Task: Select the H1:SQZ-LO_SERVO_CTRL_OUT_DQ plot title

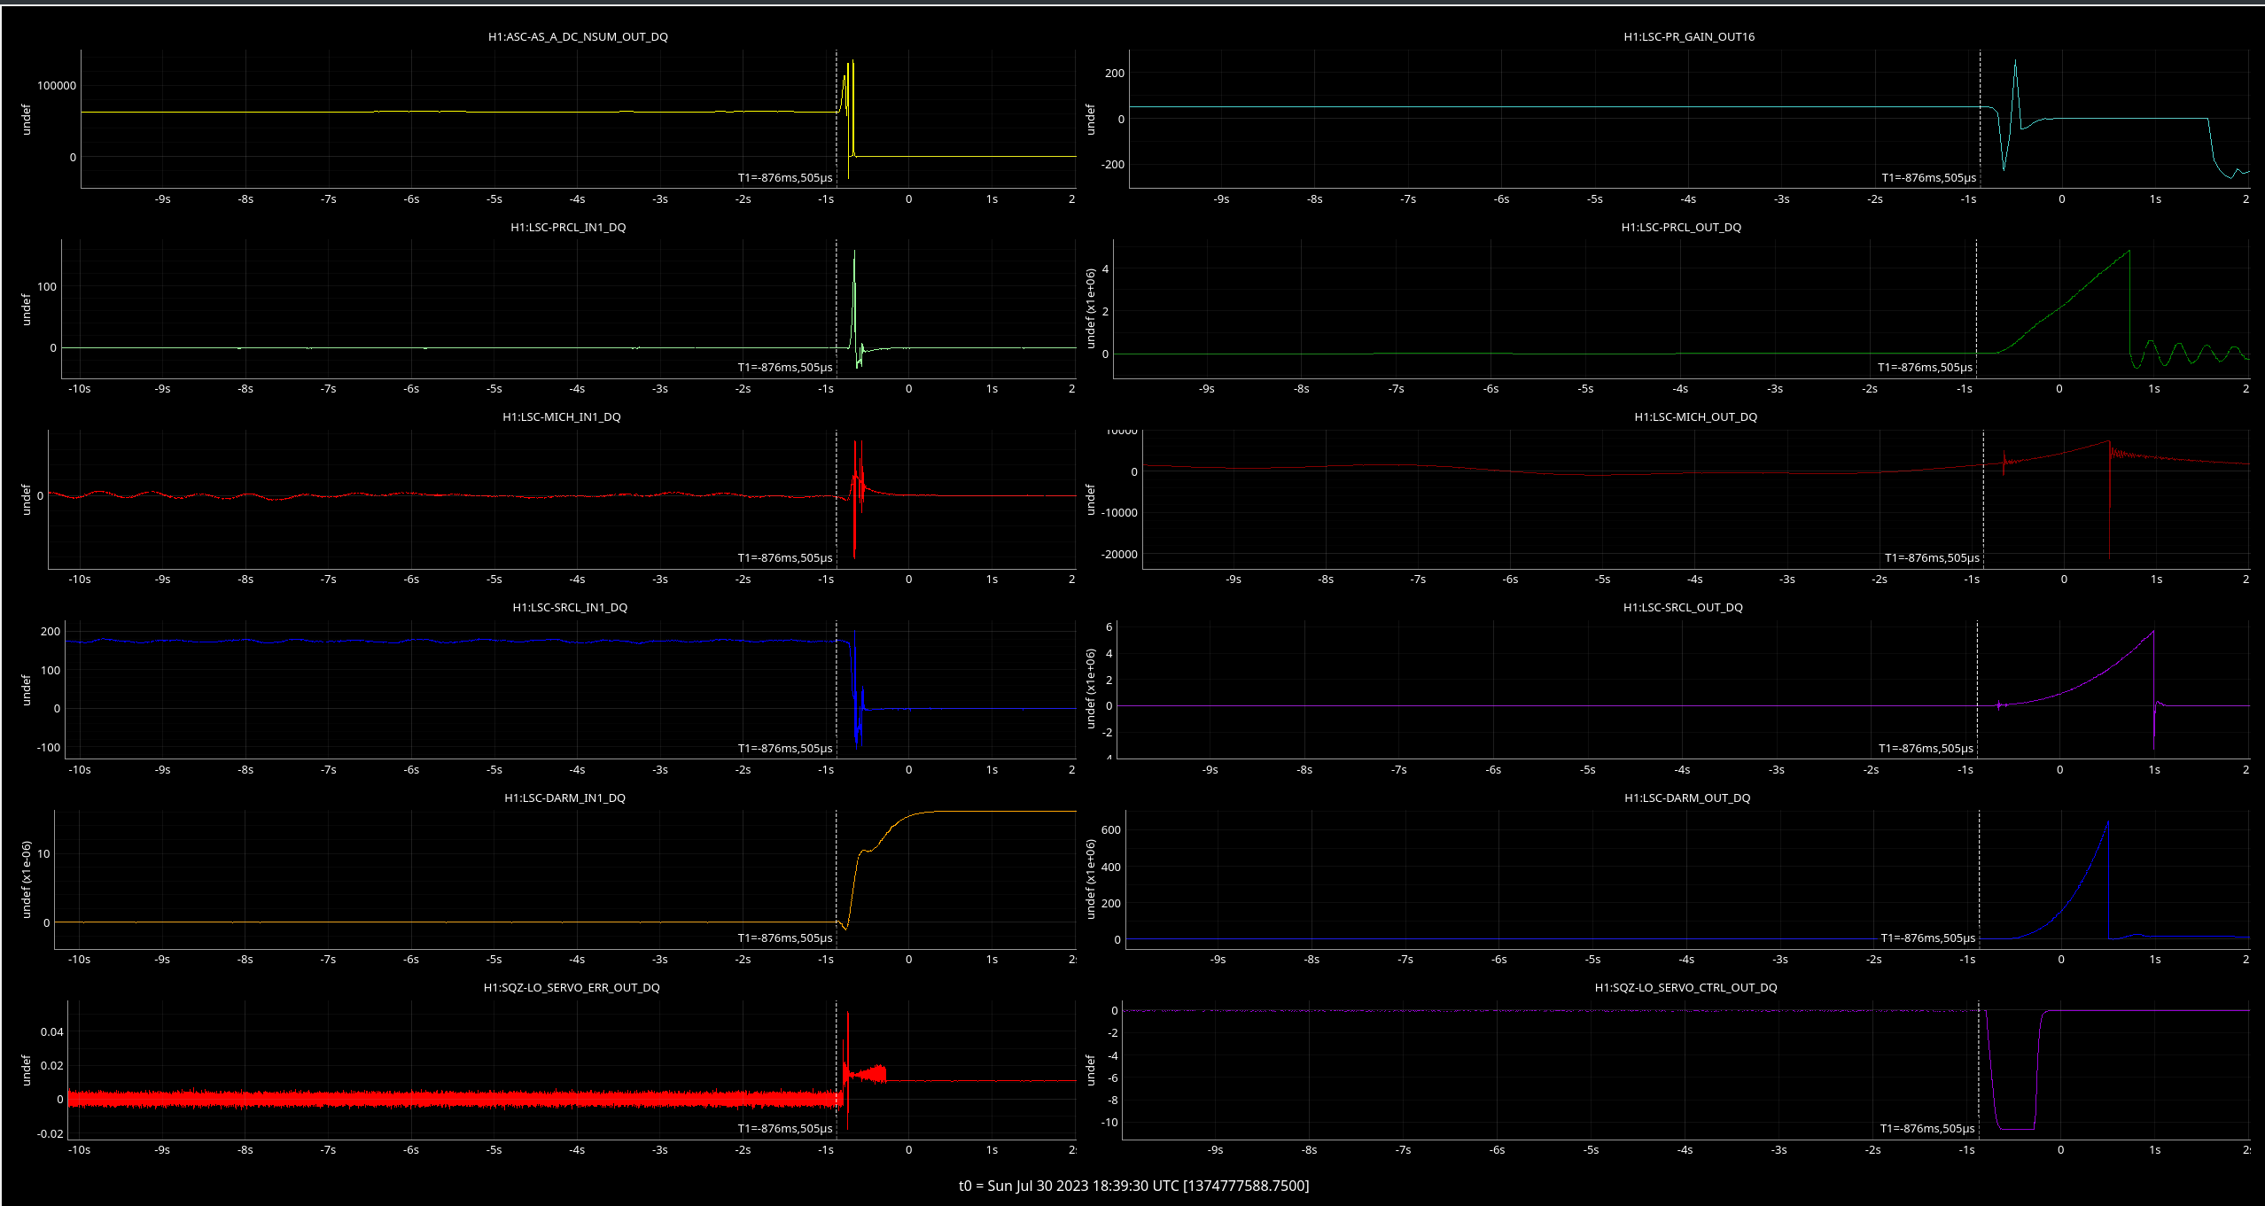Action: 1685,988
